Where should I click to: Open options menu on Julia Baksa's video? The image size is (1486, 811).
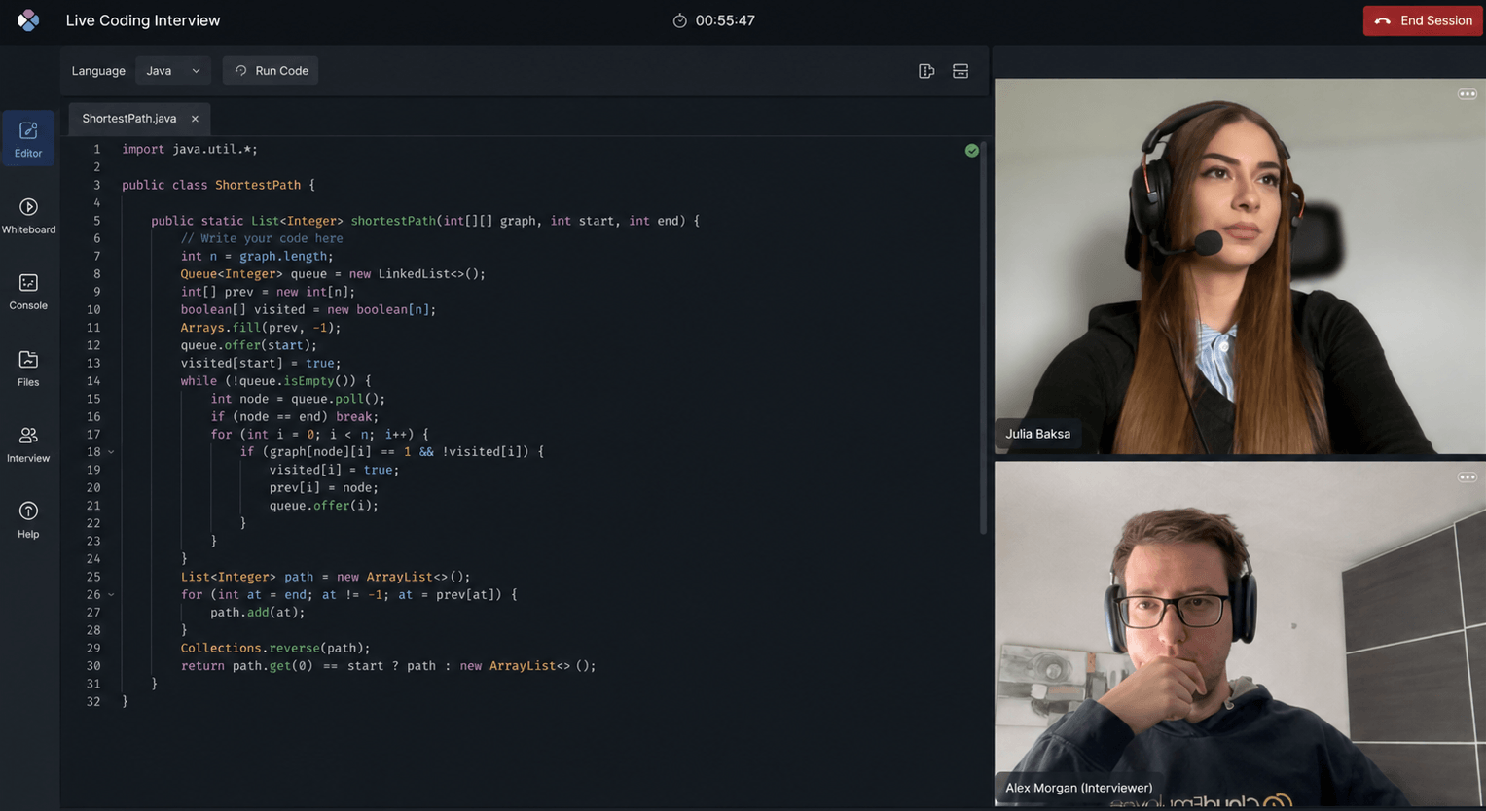(1467, 94)
